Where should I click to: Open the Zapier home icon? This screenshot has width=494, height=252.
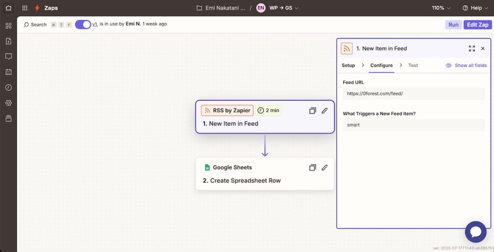click(8, 8)
